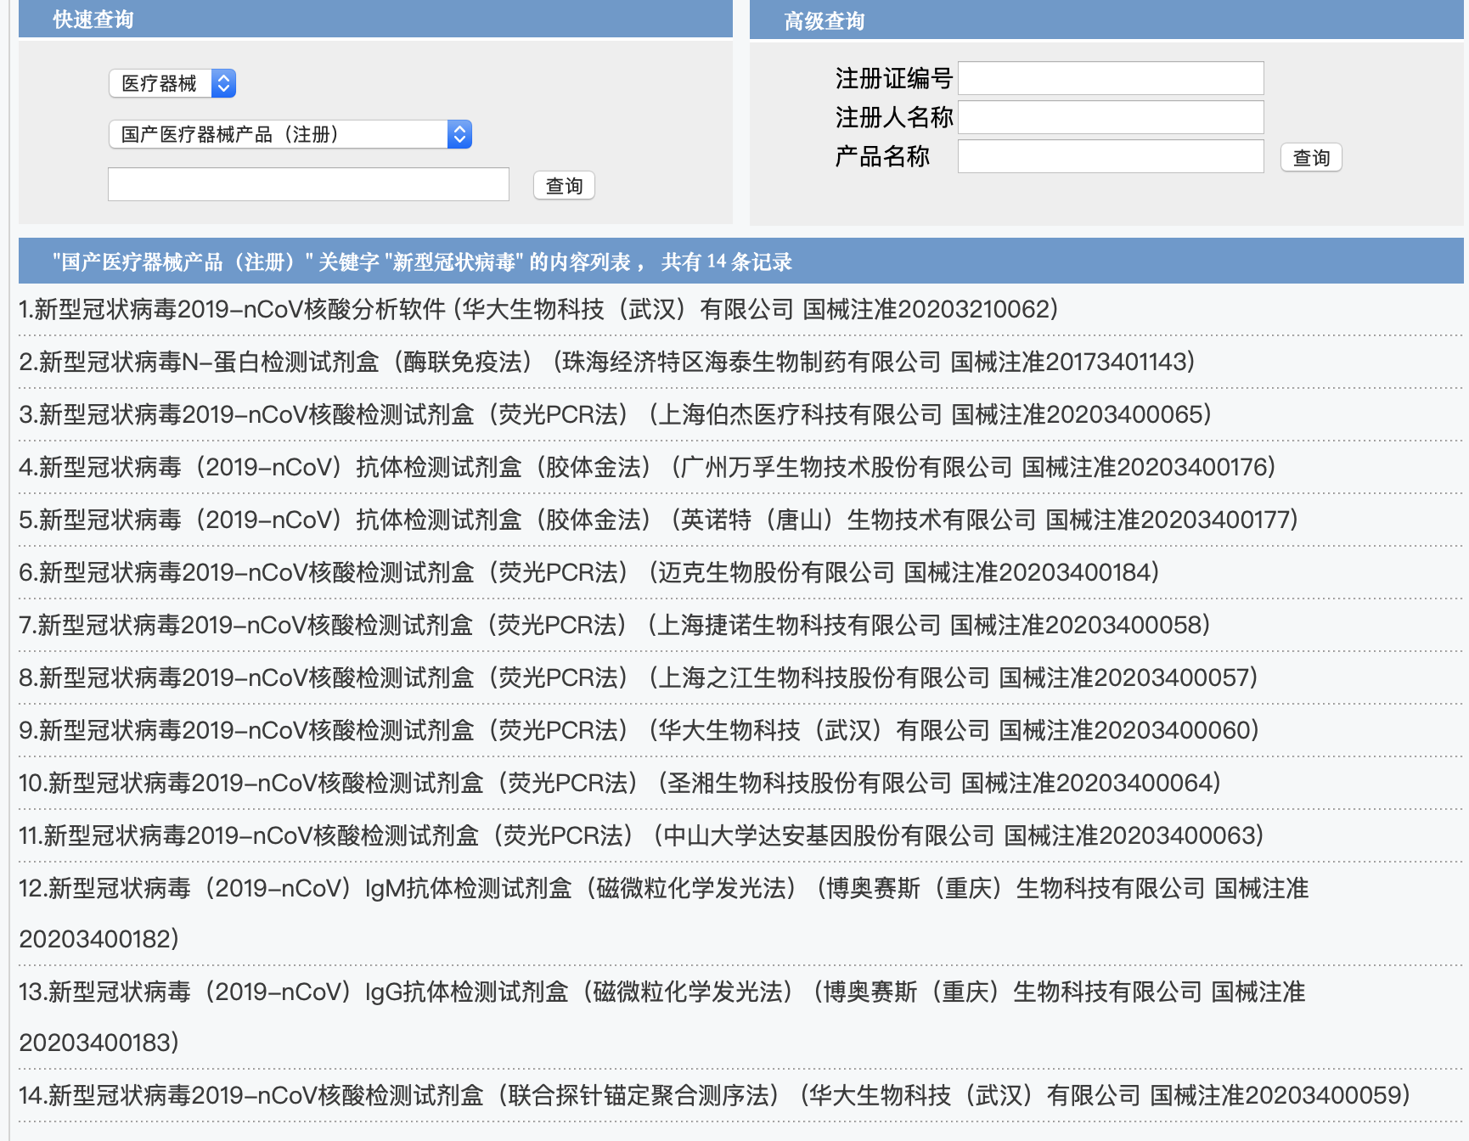Open result 1 核酸分析软件 from 华大生物科技
The width and height of the screenshot is (1469, 1141).
(538, 309)
